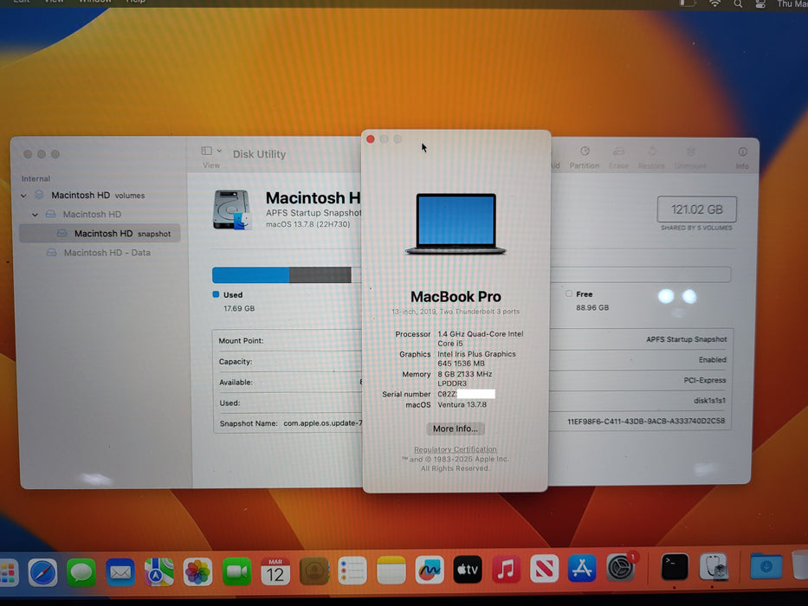Click the 17.69 GB used value
This screenshot has width=808, height=606.
coord(239,308)
